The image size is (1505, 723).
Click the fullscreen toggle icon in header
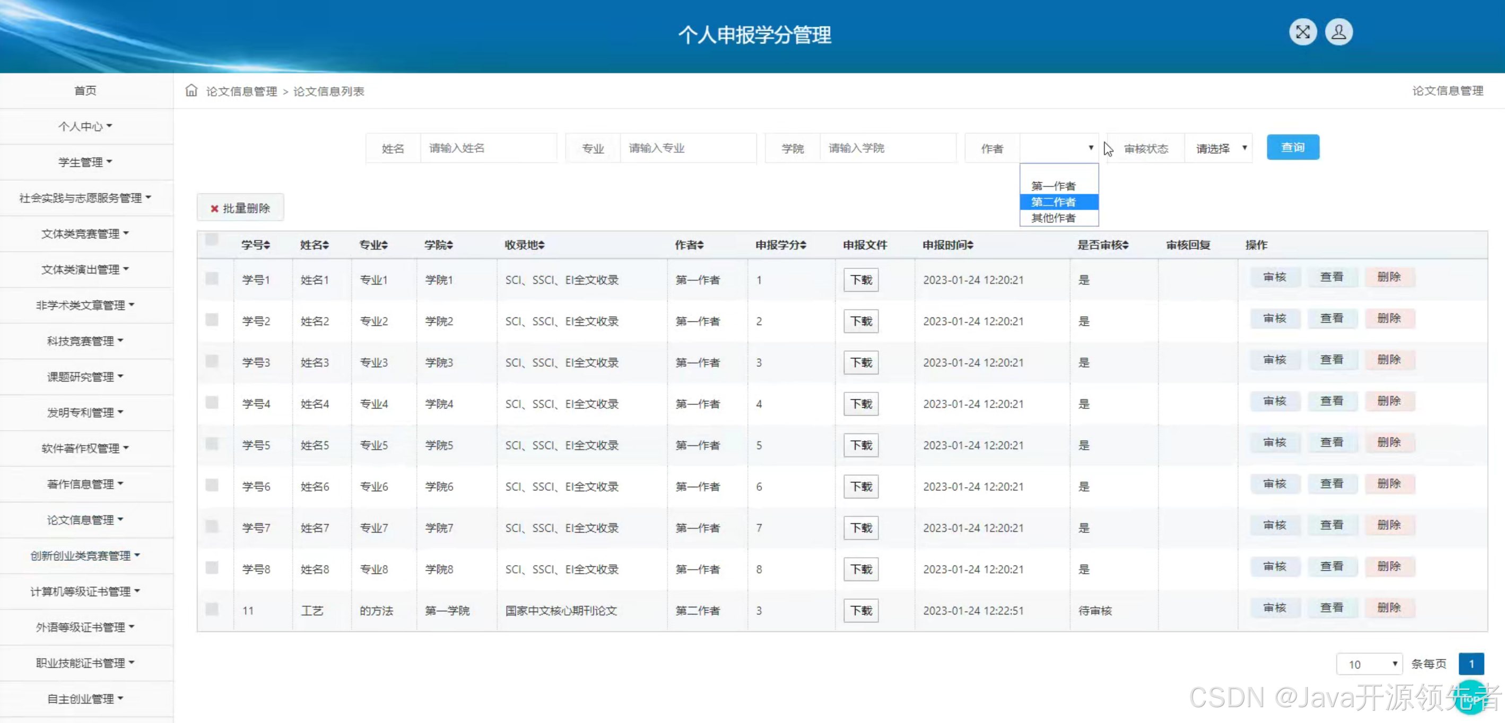[x=1302, y=32]
